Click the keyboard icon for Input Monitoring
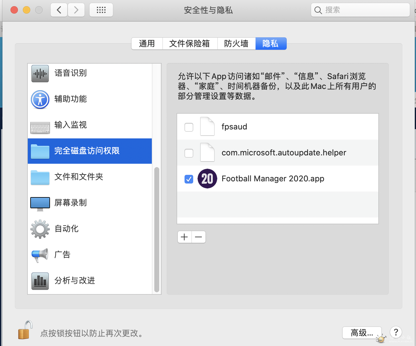Viewport: 416px width, 346px height. coord(40,127)
